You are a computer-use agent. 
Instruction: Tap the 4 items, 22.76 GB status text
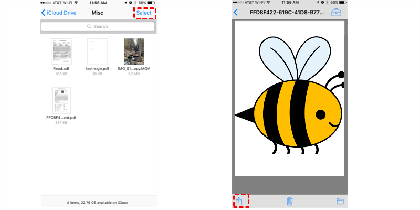[98, 203]
